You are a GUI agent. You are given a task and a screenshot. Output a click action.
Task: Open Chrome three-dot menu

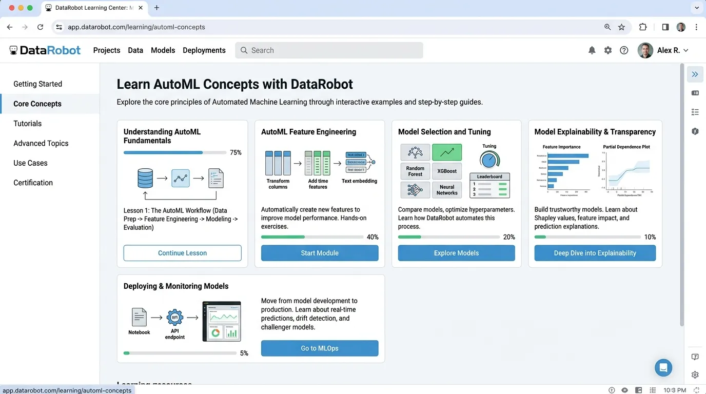point(696,27)
